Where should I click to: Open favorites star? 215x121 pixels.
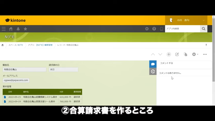click(25, 29)
